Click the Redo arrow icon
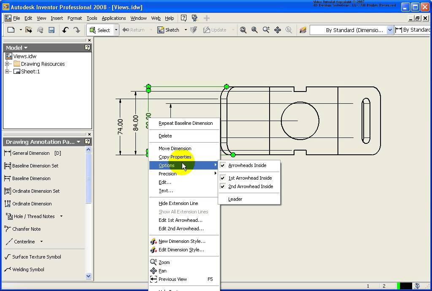432x291 pixels. pos(77,30)
